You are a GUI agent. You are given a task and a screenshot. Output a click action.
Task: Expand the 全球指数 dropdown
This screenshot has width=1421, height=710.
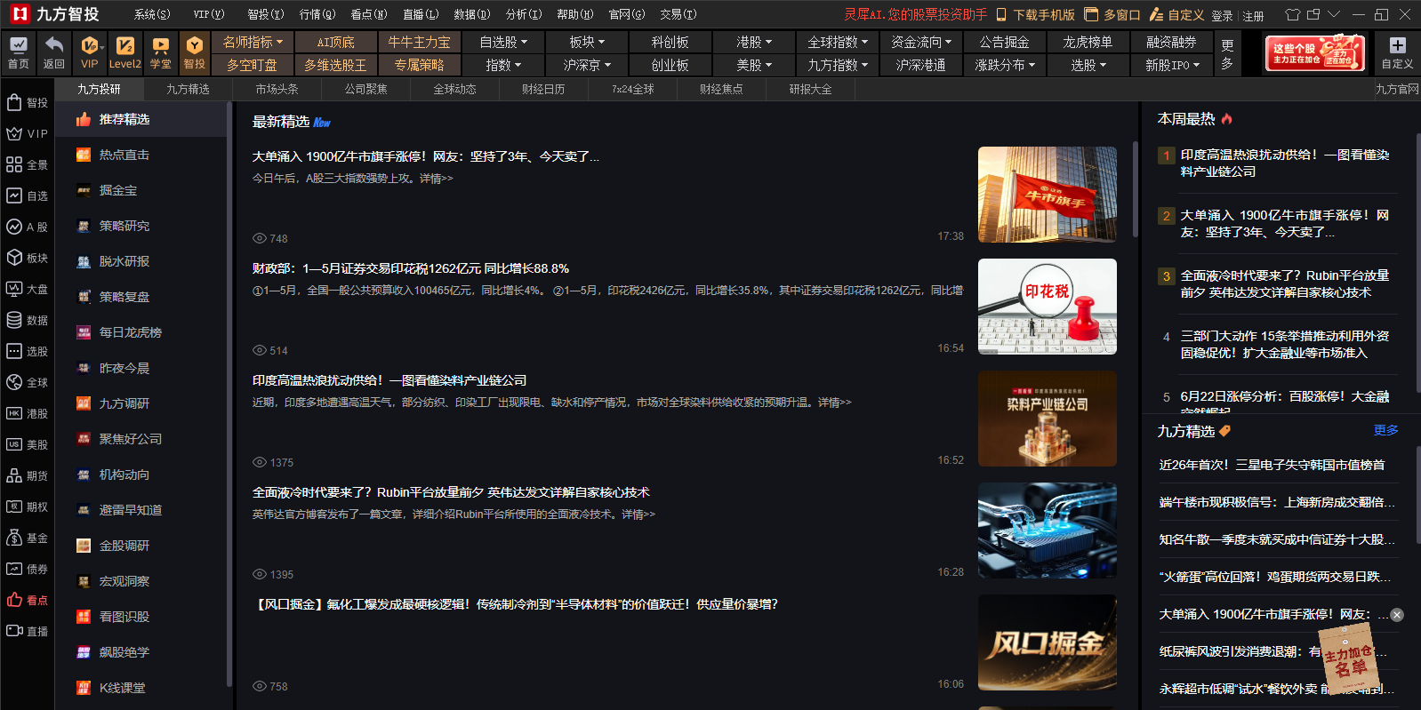838,42
